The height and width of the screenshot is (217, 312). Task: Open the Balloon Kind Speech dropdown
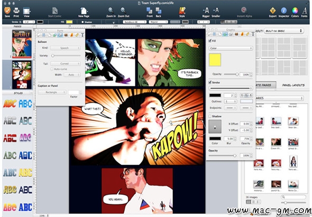coord(65,48)
